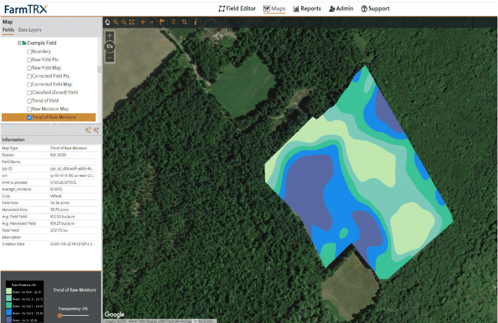Open the Field Editor menu
The height and width of the screenshot is (323, 498).
[237, 9]
